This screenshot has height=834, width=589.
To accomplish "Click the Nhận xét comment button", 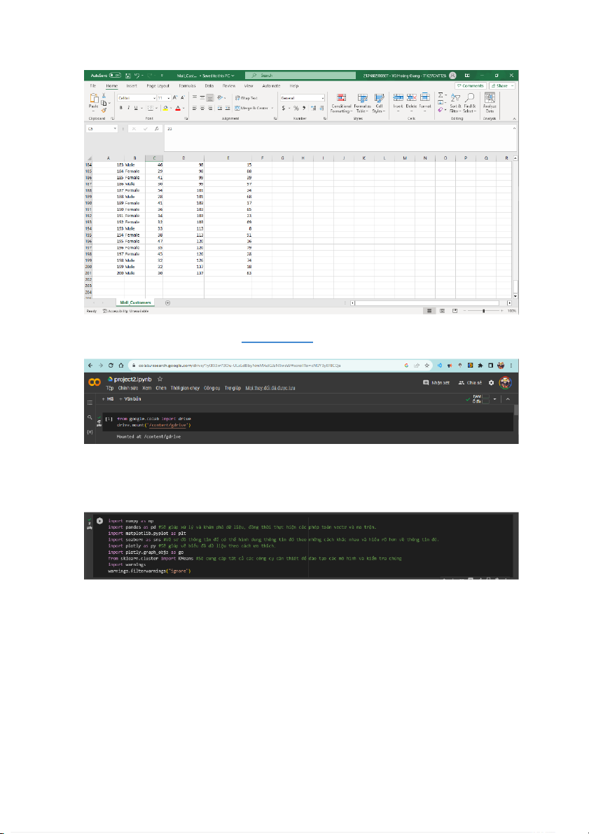I will click(x=437, y=382).
